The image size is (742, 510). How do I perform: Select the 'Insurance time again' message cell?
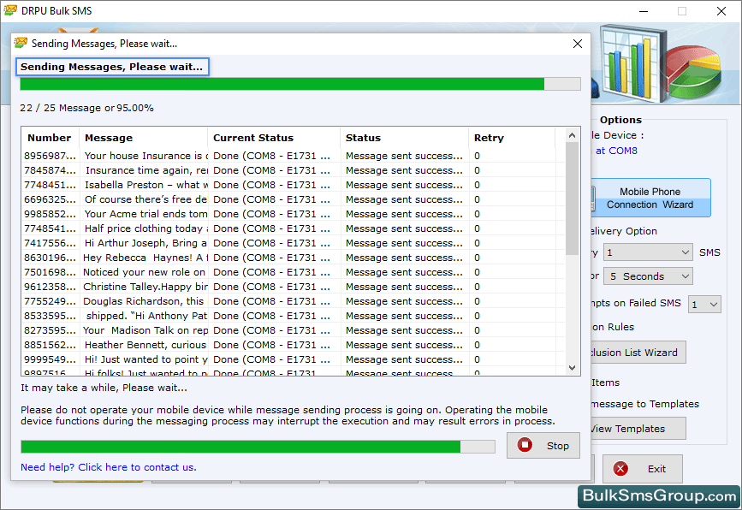(145, 170)
